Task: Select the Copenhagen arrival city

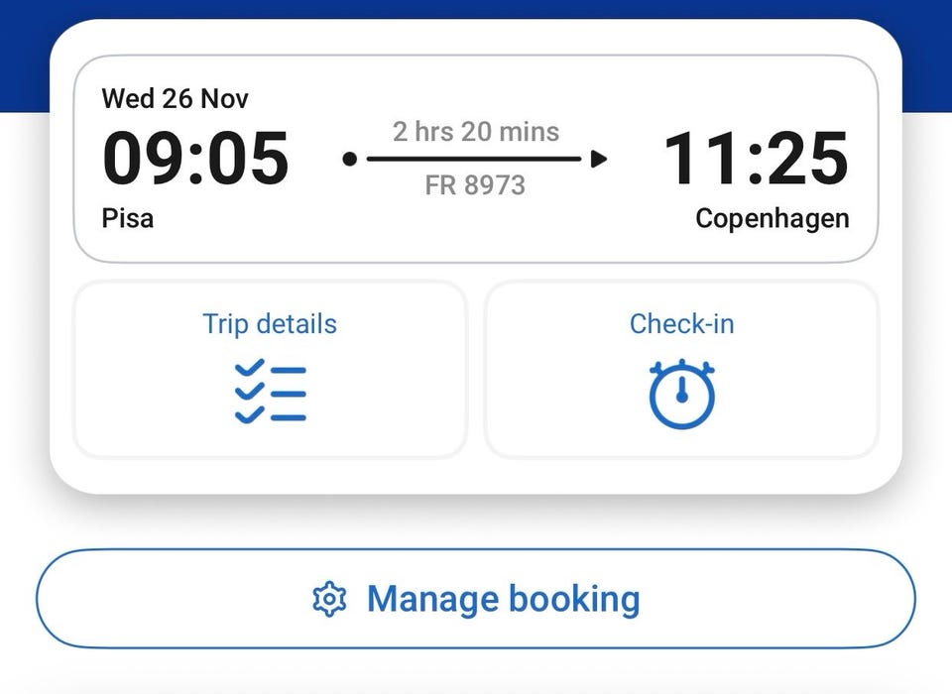Action: point(772,218)
